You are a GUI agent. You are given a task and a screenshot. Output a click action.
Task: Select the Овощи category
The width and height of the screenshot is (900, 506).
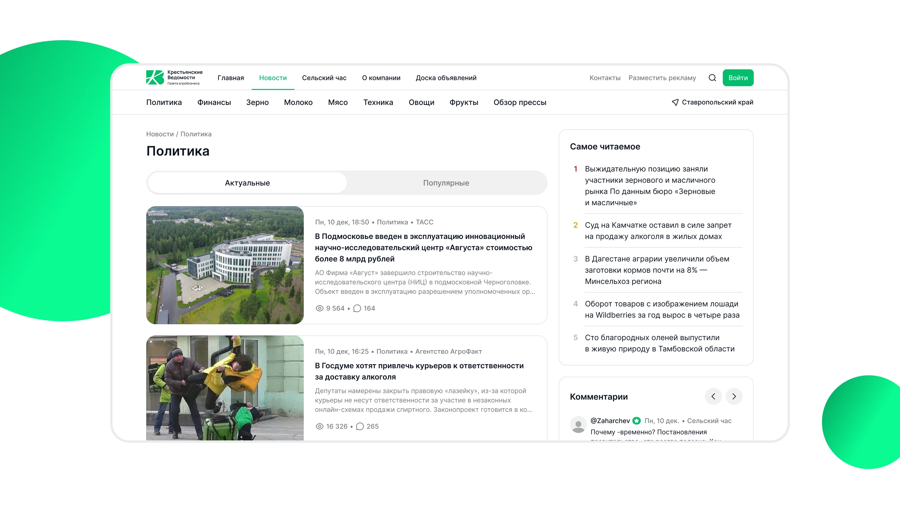click(421, 102)
